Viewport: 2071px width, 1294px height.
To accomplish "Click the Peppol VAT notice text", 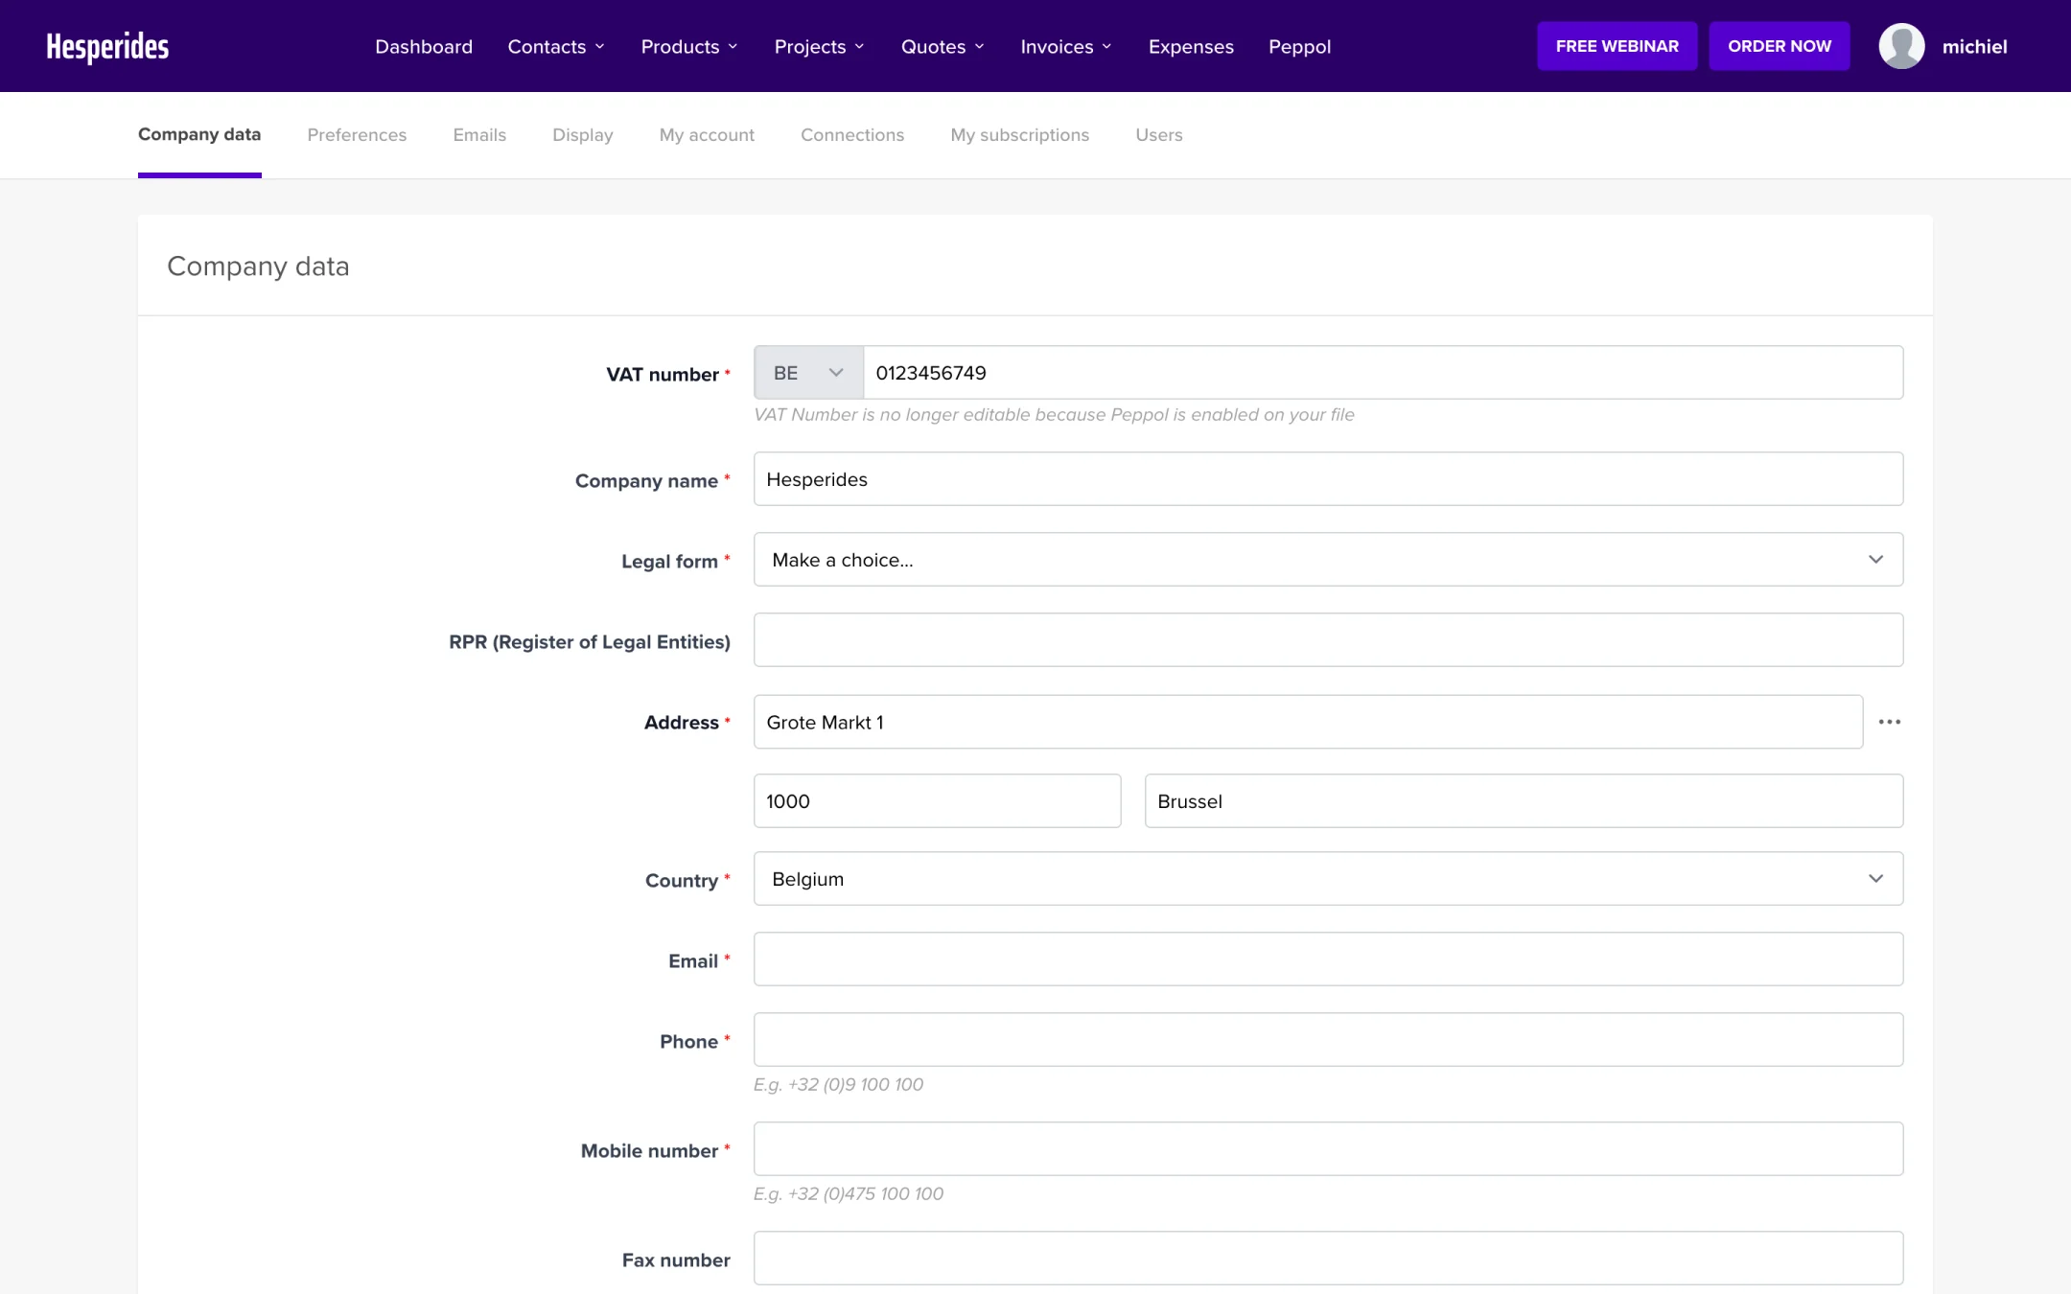I will (x=1054, y=415).
